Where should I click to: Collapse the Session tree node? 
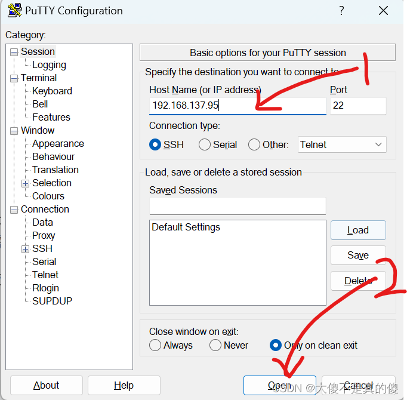[14, 52]
